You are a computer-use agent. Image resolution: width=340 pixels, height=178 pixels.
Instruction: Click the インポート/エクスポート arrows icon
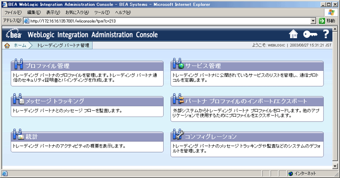pos(178,99)
